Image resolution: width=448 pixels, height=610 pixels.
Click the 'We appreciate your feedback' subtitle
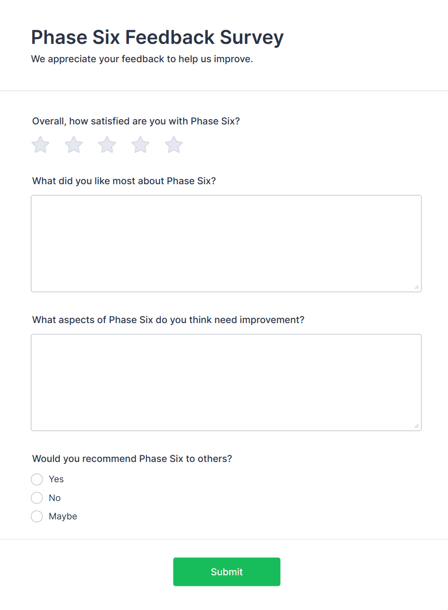[x=142, y=59]
